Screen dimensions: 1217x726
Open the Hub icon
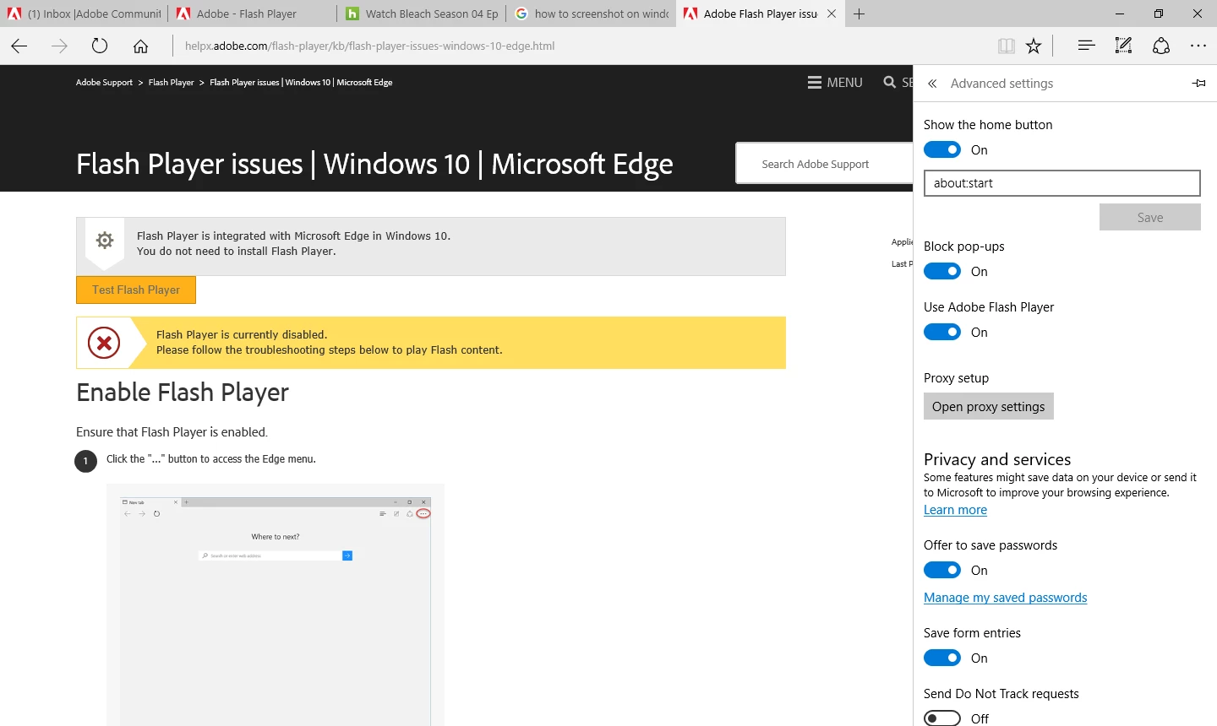[x=1086, y=46]
